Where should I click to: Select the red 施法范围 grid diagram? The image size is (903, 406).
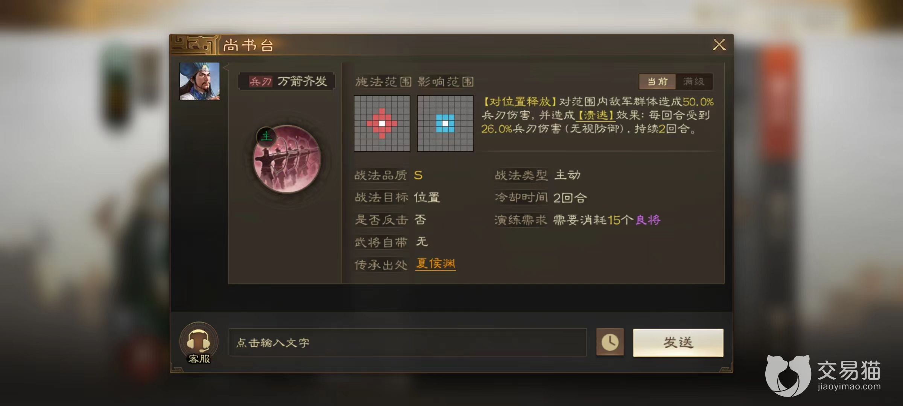pos(382,123)
